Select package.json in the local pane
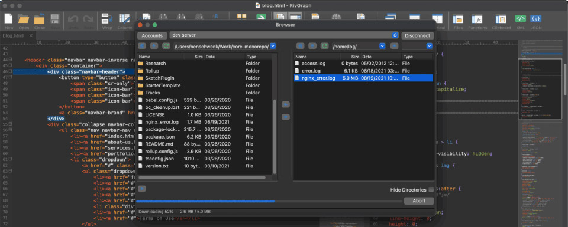This screenshot has width=568, height=227. coord(205,137)
